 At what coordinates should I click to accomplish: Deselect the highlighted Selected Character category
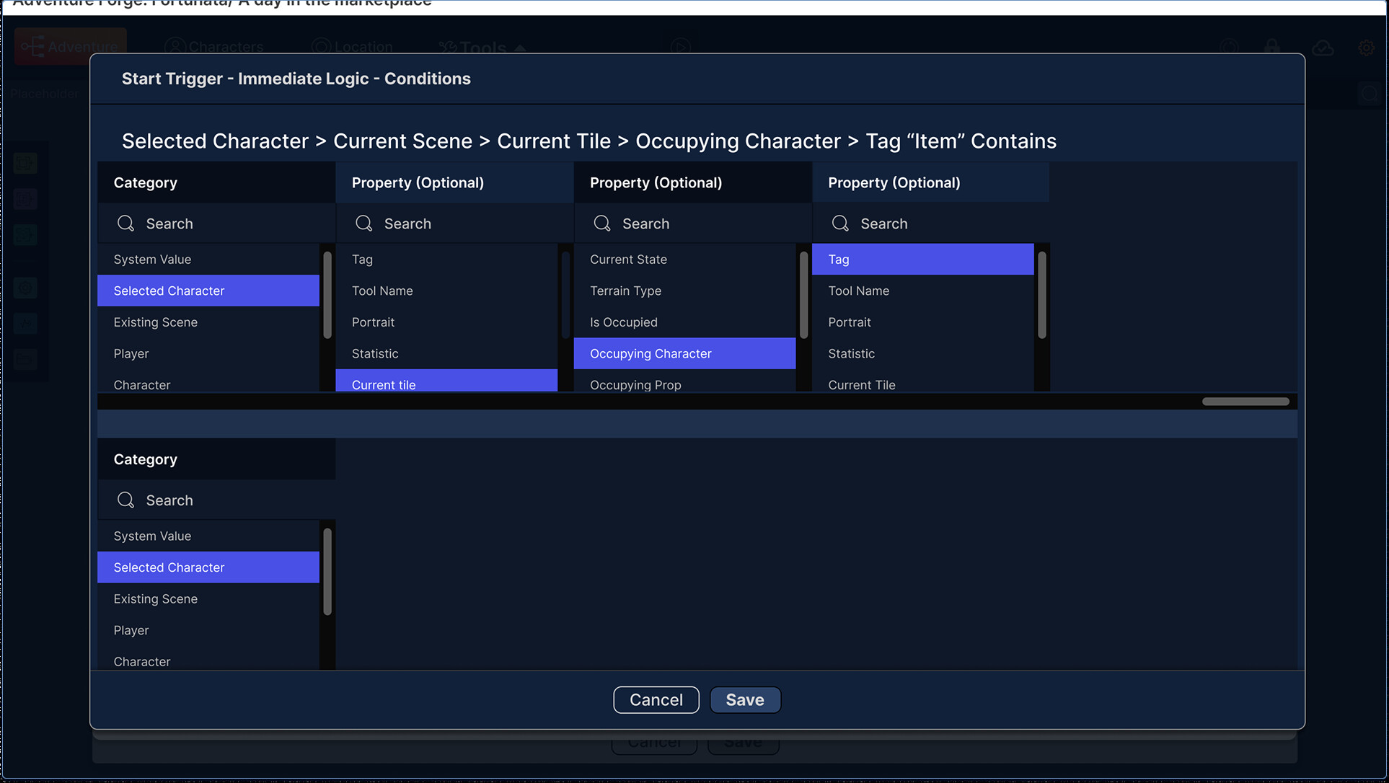click(208, 291)
